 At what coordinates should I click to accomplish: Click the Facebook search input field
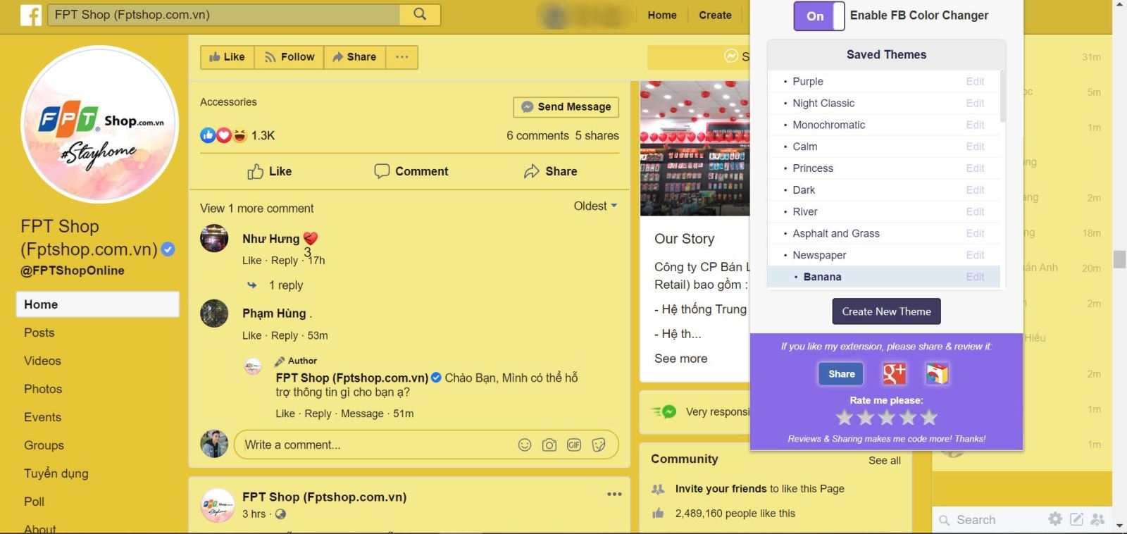224,15
